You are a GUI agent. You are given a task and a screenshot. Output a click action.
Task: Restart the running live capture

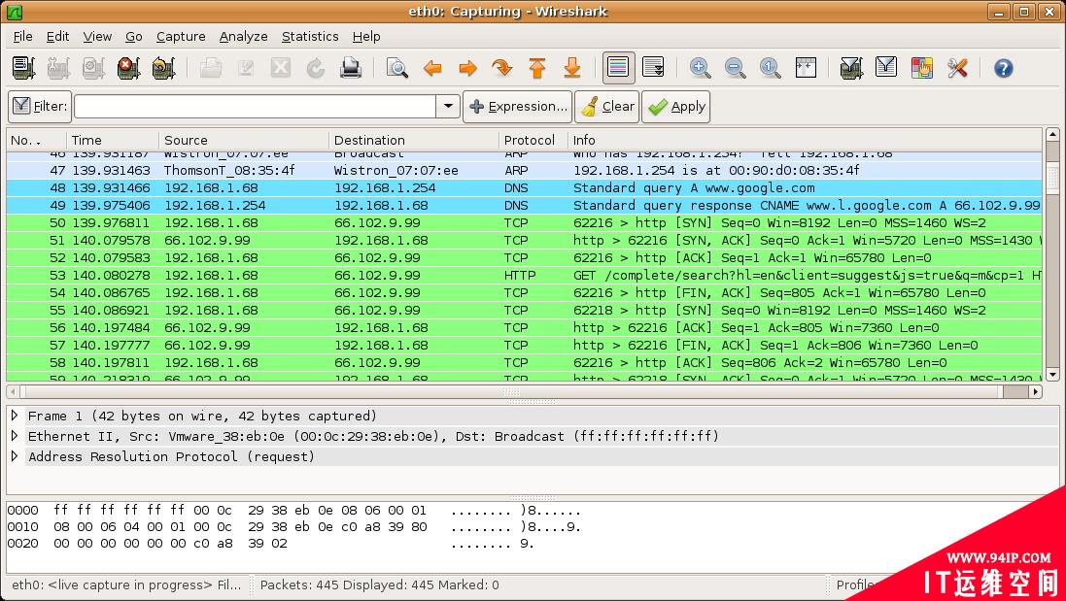point(164,68)
